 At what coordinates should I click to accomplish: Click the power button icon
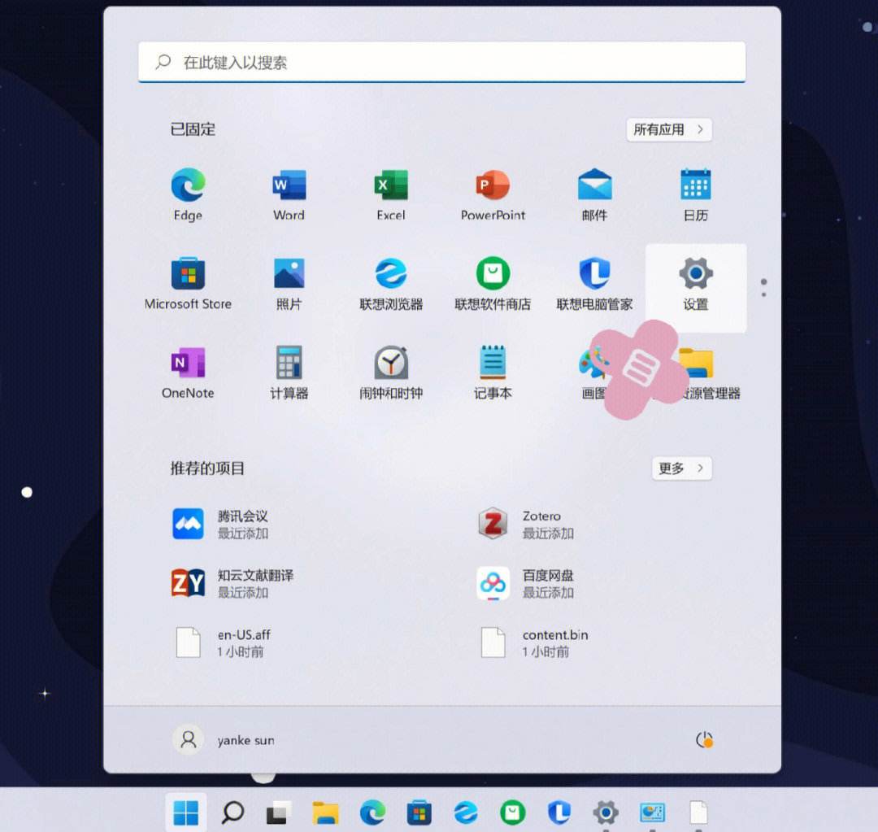[x=704, y=740]
